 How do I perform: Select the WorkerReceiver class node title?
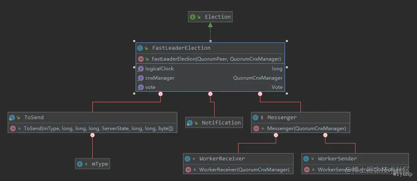[222, 159]
